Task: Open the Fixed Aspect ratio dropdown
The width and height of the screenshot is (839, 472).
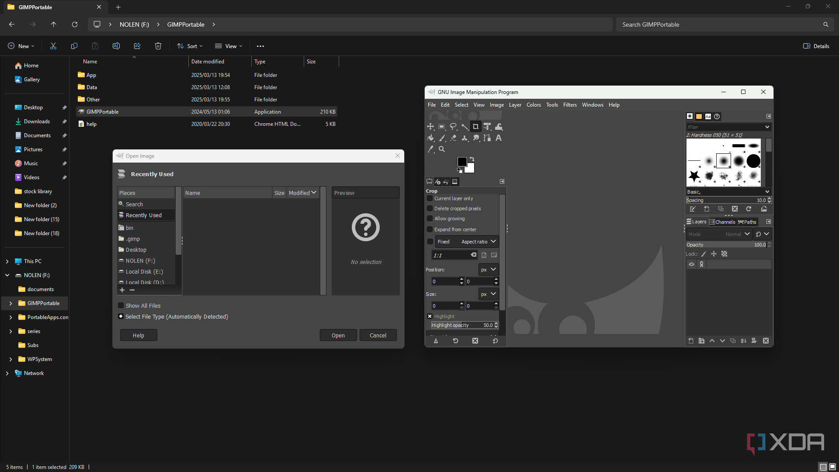Action: point(467,242)
